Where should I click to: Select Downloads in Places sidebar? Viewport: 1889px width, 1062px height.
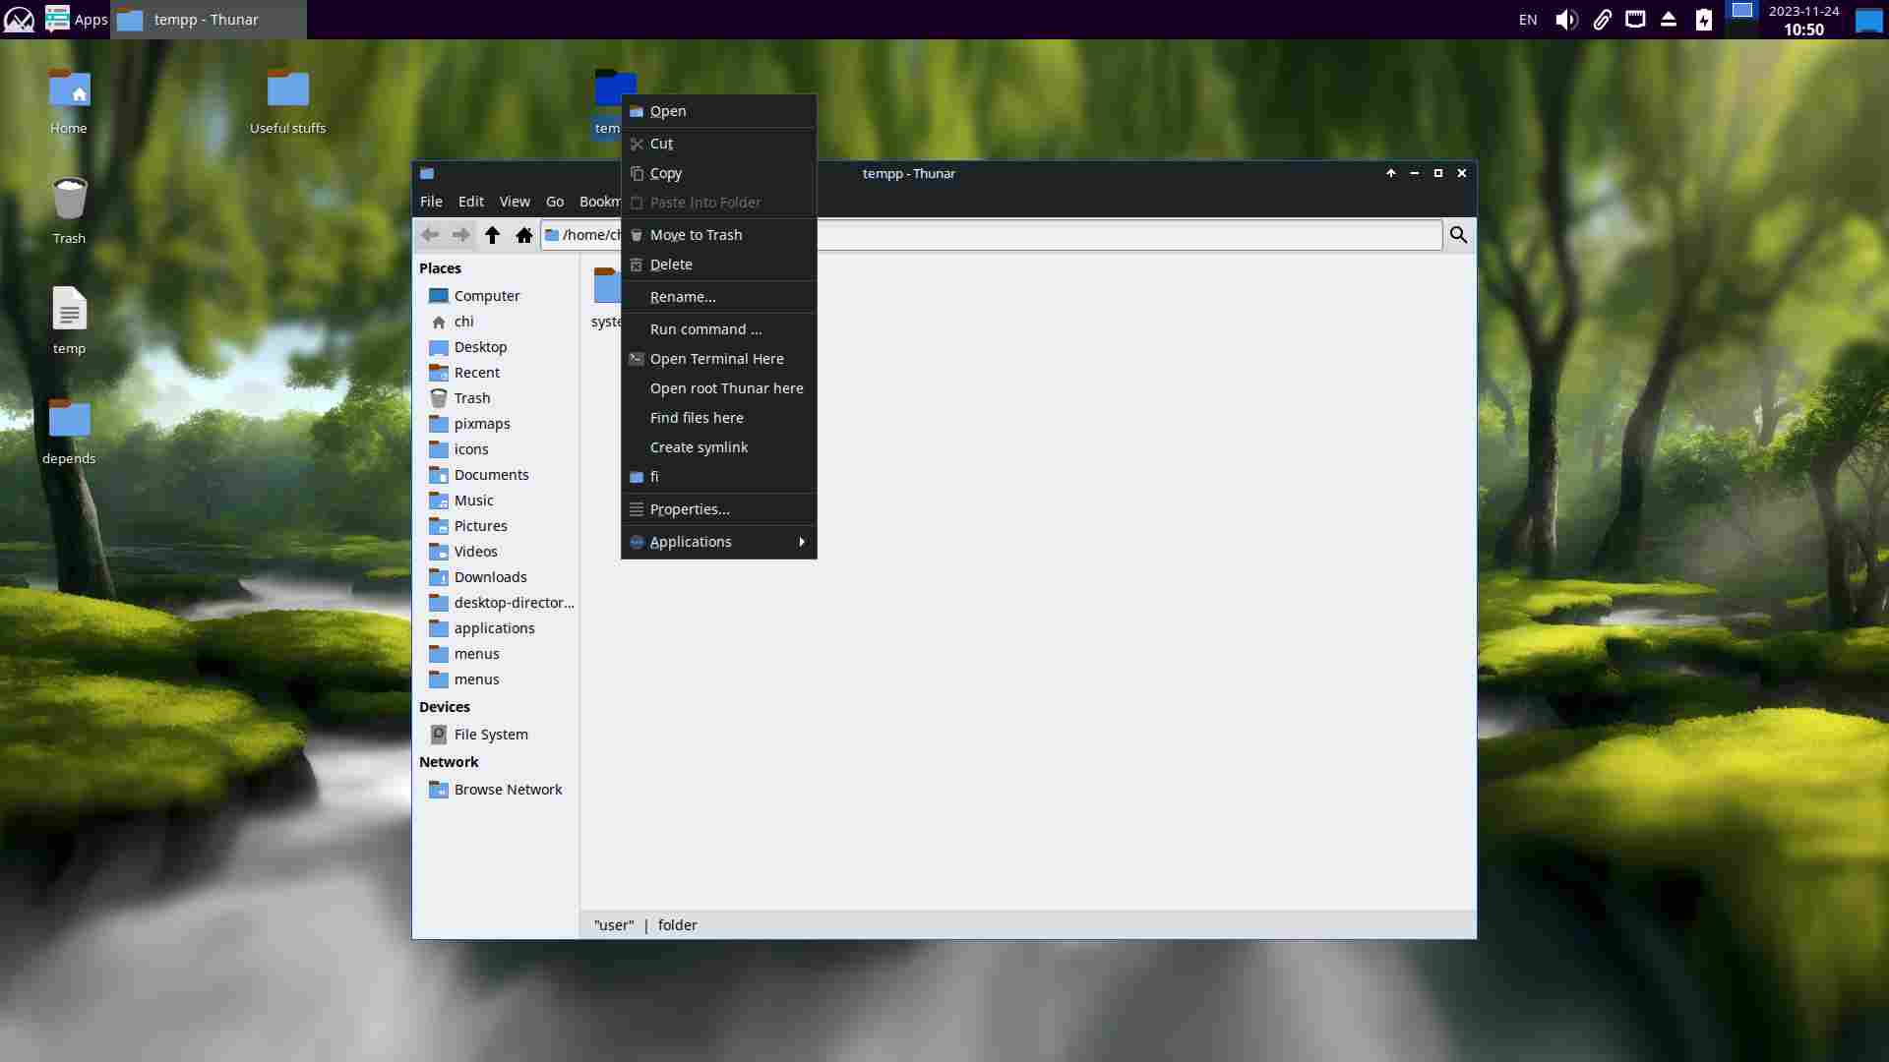click(x=490, y=577)
